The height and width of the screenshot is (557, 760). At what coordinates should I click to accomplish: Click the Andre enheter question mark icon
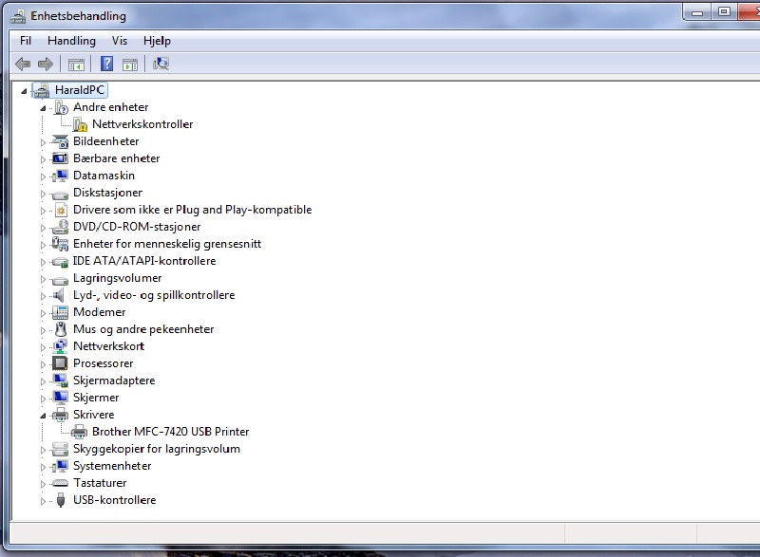(61, 107)
